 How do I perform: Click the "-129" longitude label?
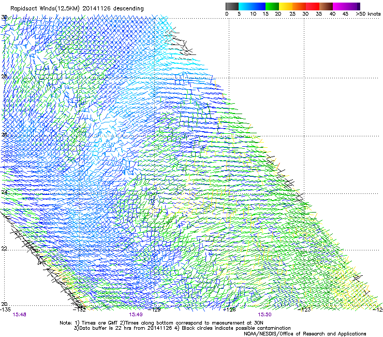click(x=154, y=310)
